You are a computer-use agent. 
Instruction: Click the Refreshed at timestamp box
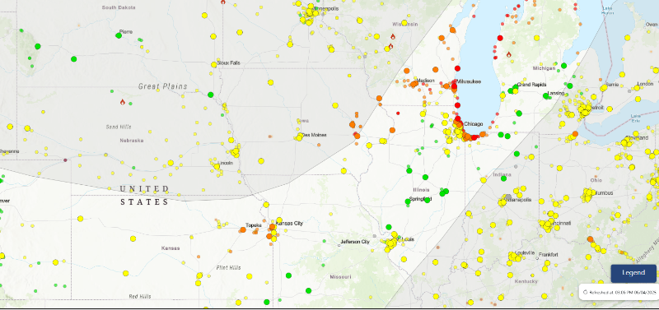click(x=619, y=293)
